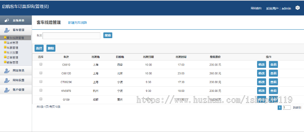Image resolution: width=304 pixels, height=132 pixels.
Task: Click yellow square icon beside 订单管理
Action: (x=5, y=57)
